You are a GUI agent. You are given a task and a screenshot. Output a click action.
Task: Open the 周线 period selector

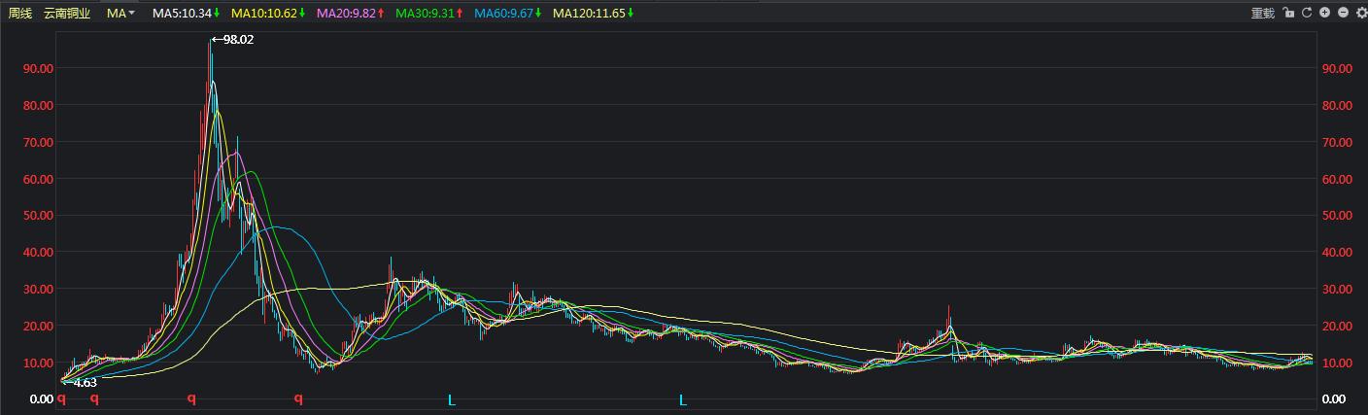point(20,13)
